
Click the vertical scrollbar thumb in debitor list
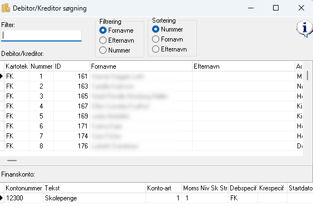[x=307, y=76]
